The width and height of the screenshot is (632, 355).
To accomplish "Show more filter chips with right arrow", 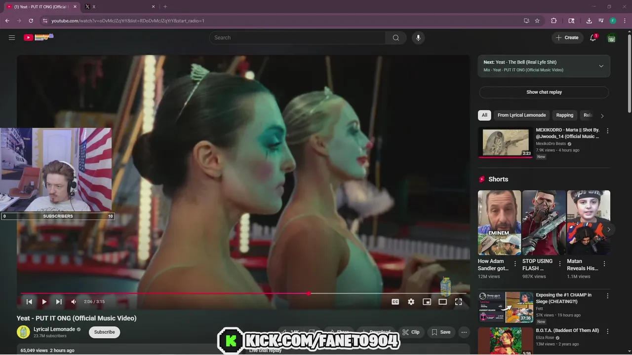I will click(x=602, y=115).
